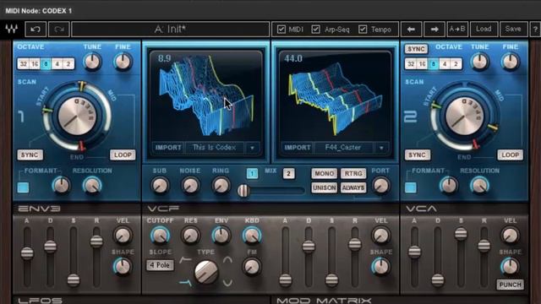Screen dimensions: 541x304
Task: Click the VCF CUTOFF knob
Action: click(x=160, y=236)
